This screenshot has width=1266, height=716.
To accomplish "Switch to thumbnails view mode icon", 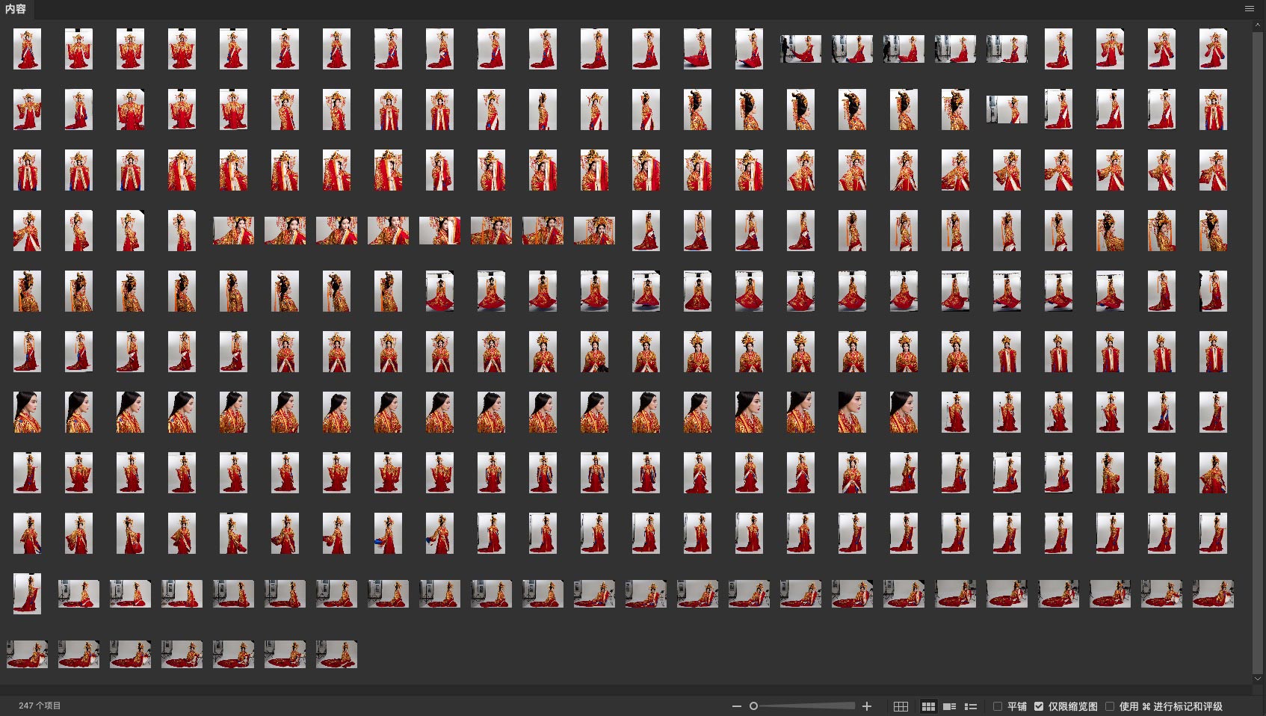I will [928, 706].
